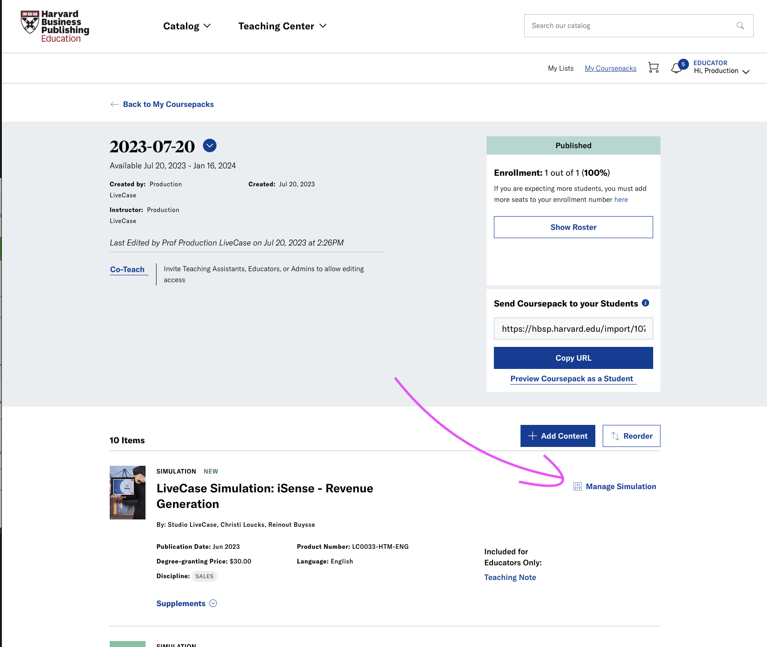The height and width of the screenshot is (647, 767).
Task: Click the coursepack URL text field
Action: click(573, 329)
